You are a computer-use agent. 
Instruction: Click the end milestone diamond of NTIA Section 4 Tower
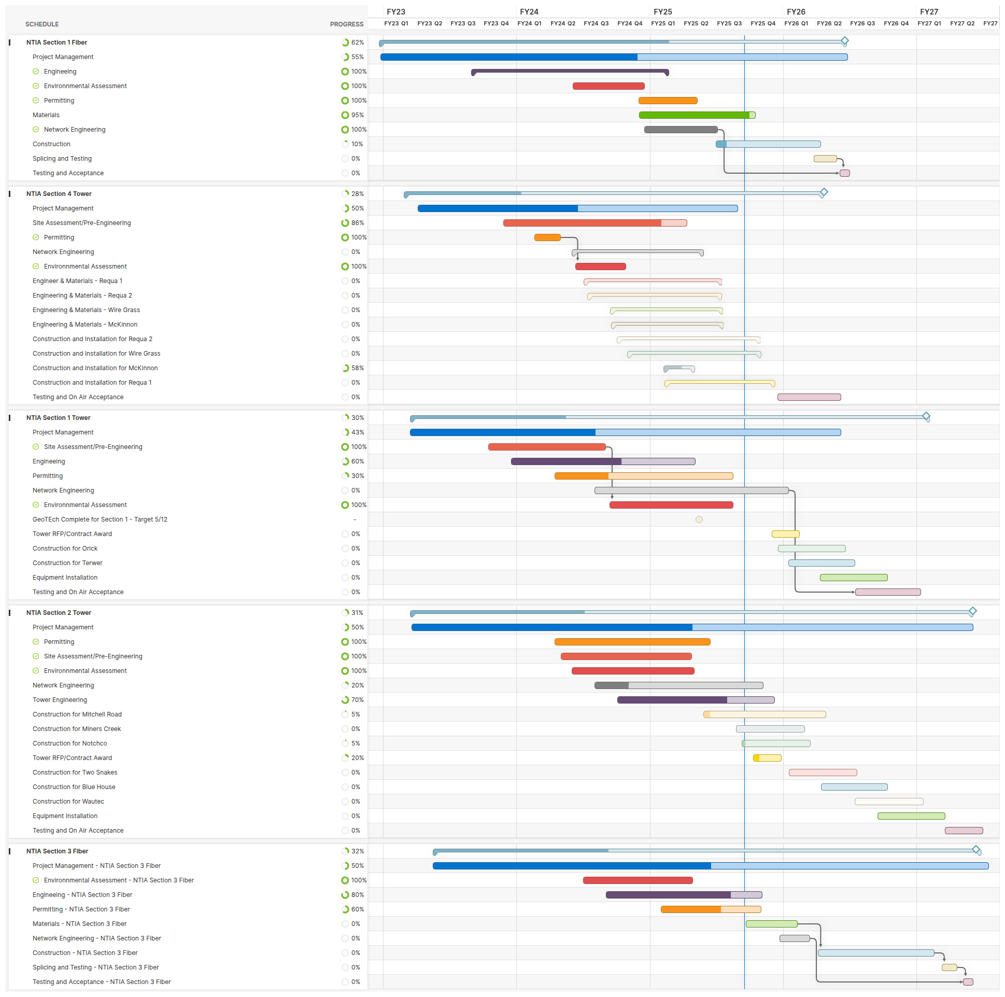tap(824, 192)
